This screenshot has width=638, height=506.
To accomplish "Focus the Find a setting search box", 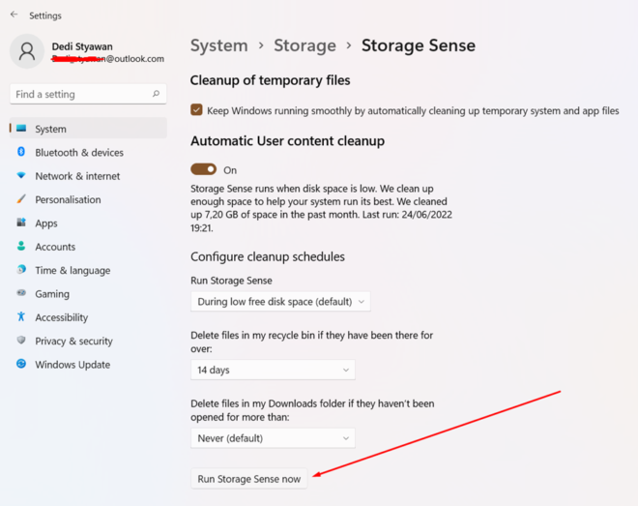I will (x=88, y=94).
